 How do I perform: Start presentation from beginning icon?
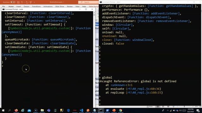[31, 2]
